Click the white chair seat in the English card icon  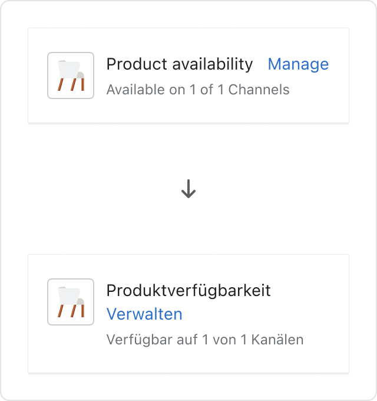(69, 70)
